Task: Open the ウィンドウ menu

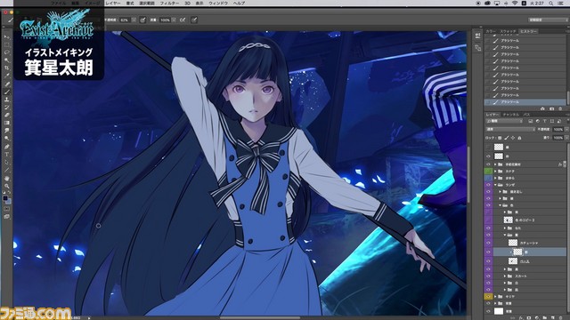Action: pyautogui.click(x=218, y=3)
